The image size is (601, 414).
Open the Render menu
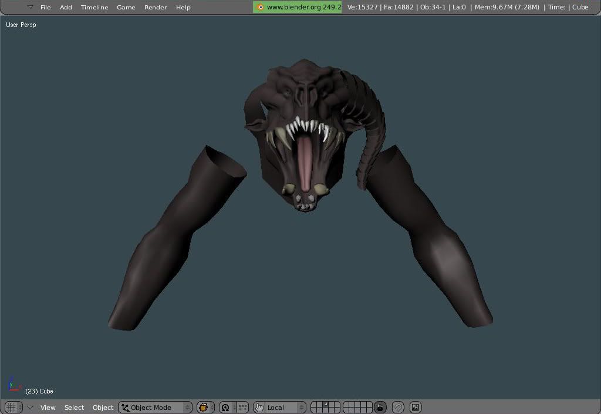156,7
